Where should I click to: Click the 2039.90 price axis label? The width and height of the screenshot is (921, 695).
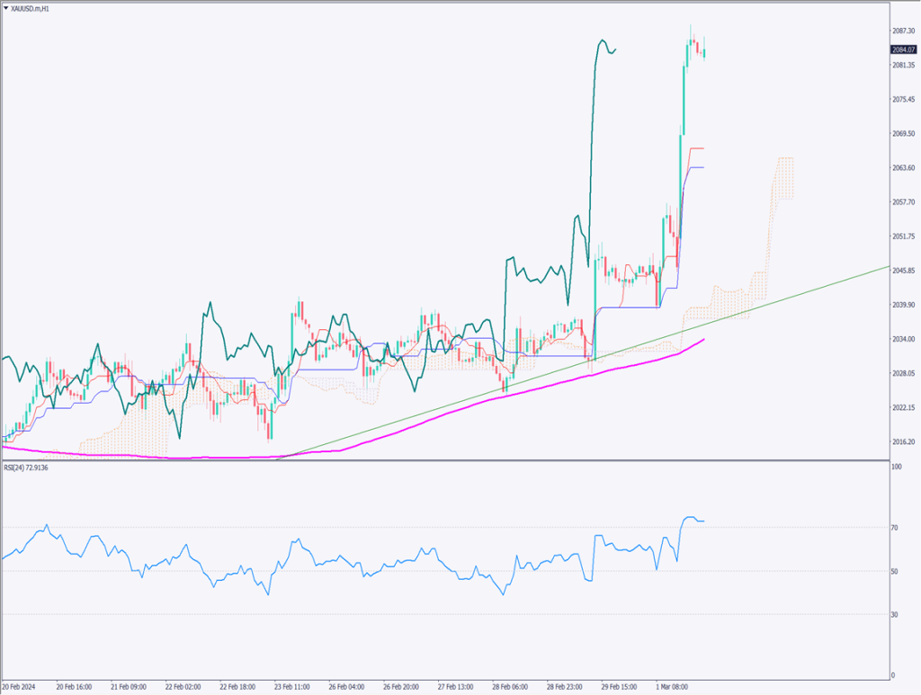click(x=903, y=305)
